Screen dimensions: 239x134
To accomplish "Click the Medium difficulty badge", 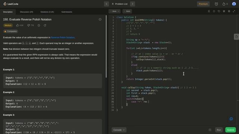I will point(8,25).
